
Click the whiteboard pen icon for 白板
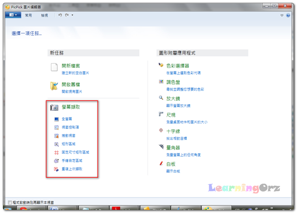pos(161,163)
